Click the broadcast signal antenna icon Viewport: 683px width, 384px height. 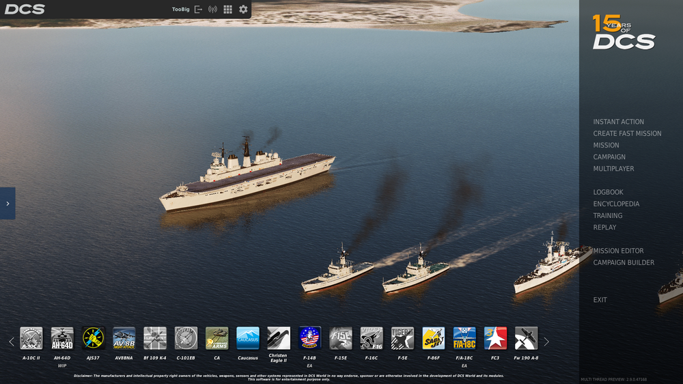point(212,10)
